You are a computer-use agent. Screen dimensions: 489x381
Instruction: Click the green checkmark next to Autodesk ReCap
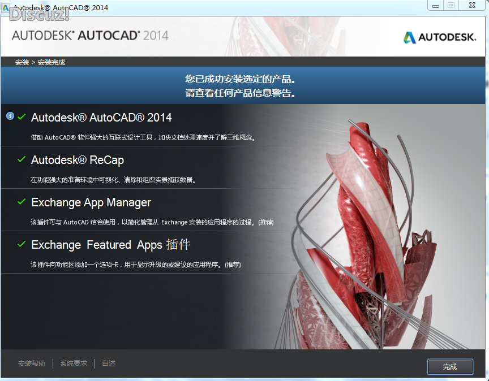[22, 159]
